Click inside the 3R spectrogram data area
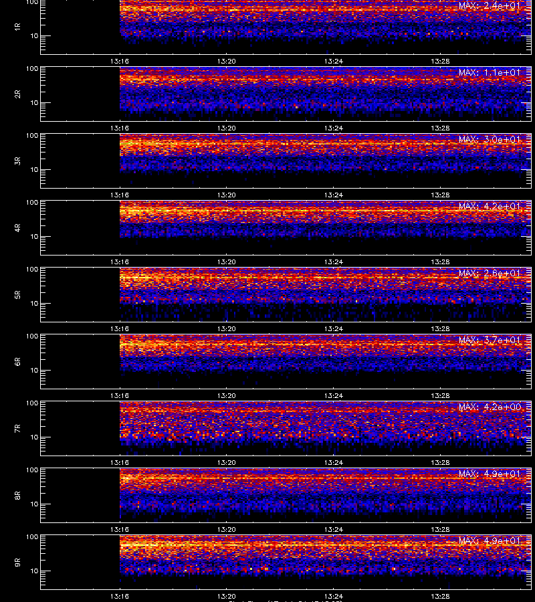 (x=286, y=161)
